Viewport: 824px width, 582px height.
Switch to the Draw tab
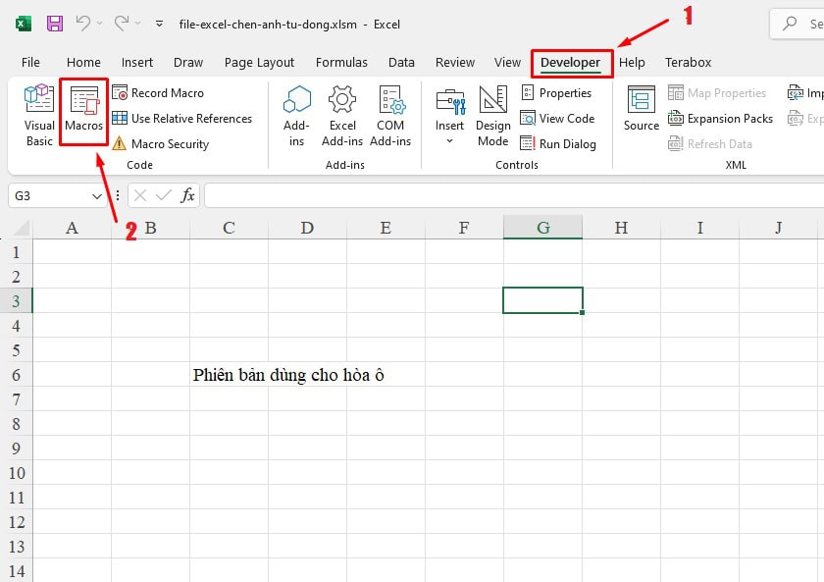click(188, 62)
